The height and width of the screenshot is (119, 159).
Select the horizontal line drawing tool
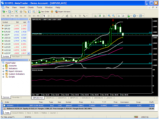[x=58, y=16]
